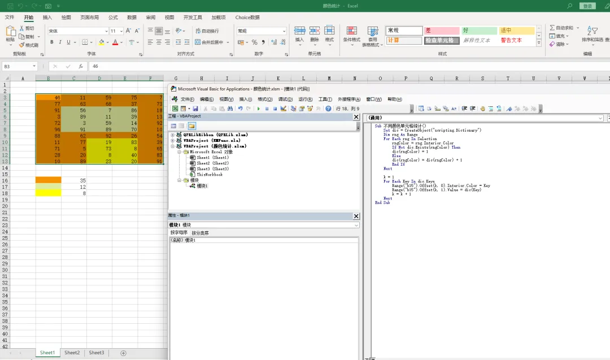Click the Percent Style icon in Excel ribbon

click(x=254, y=42)
